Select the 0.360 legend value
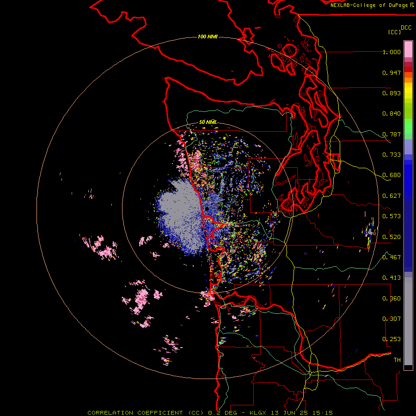This screenshot has height=416, width=416. (392, 298)
